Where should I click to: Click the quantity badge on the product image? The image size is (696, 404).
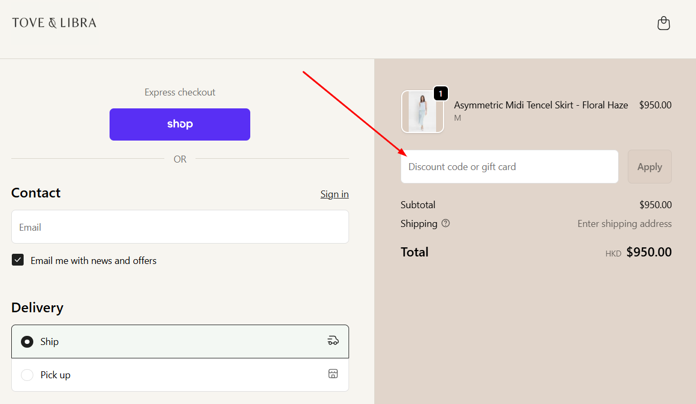coord(440,93)
